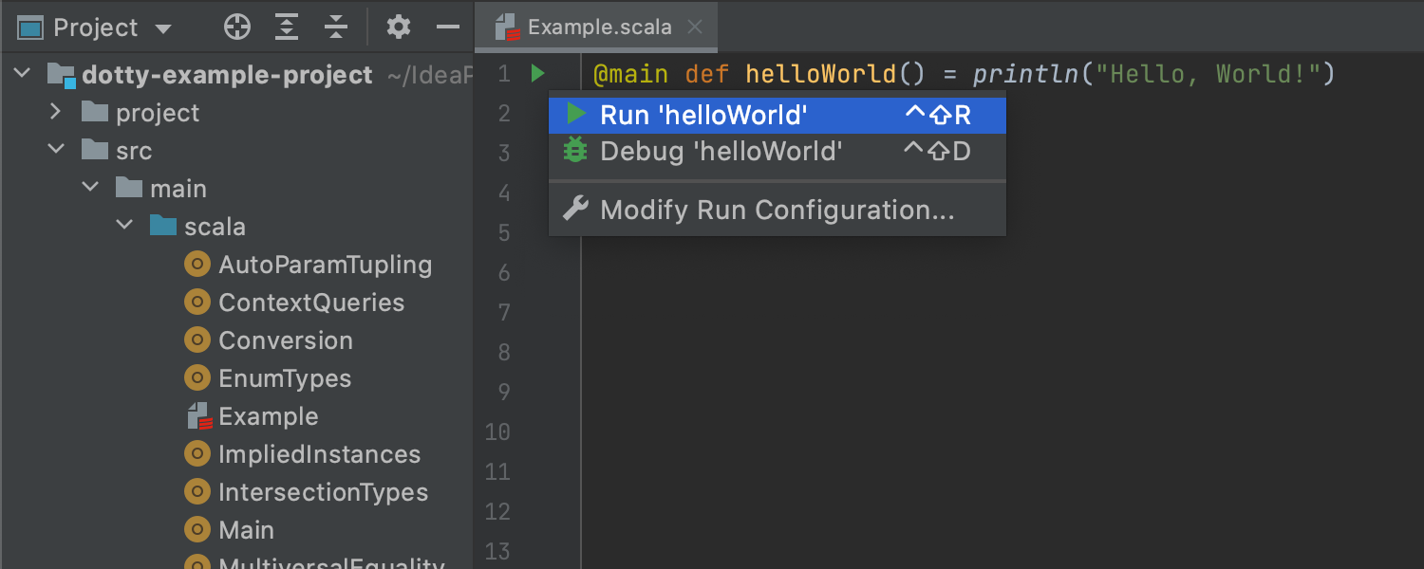Click the println call in the code
Viewport: 1424px width, 569px height.
1027,74
